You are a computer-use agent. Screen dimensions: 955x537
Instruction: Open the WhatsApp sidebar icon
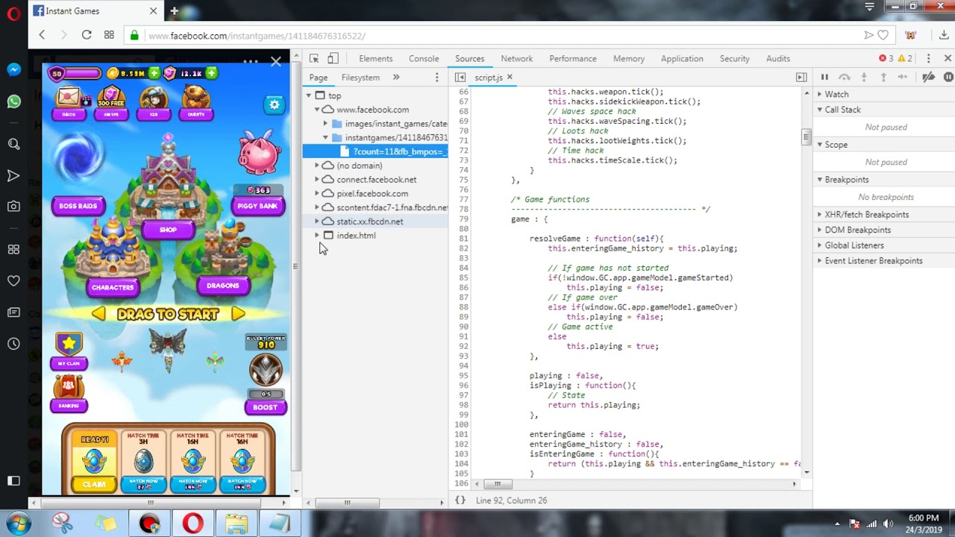(x=13, y=101)
